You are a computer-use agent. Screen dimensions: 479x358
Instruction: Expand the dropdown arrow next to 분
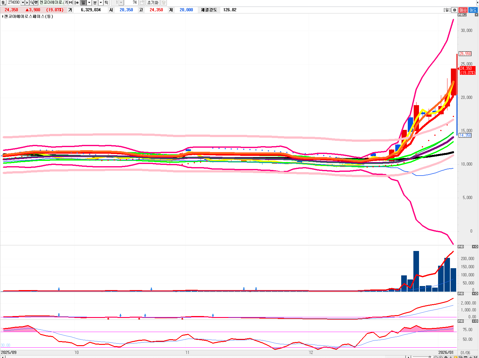pyautogui.click(x=101, y=3)
